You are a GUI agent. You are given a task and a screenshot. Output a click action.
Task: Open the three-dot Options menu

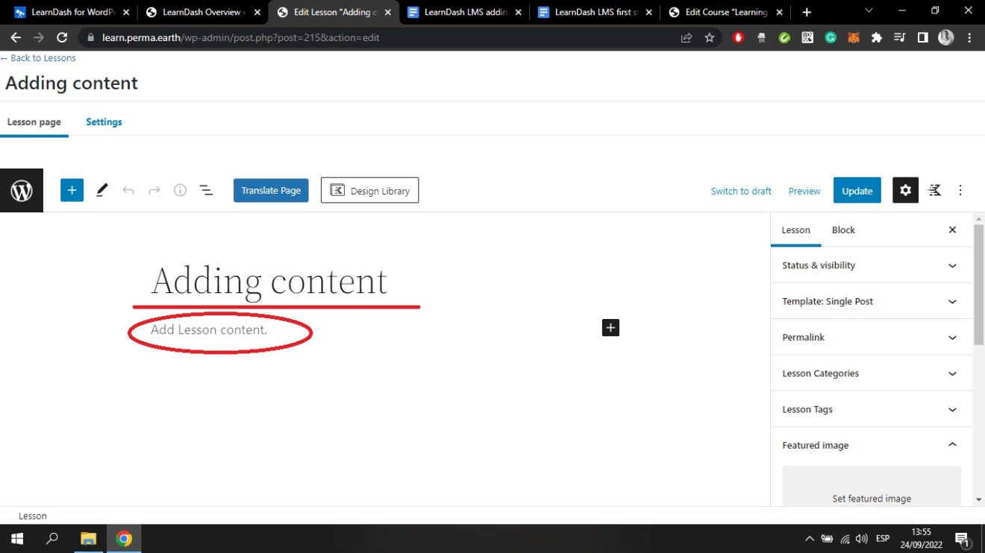coord(960,191)
